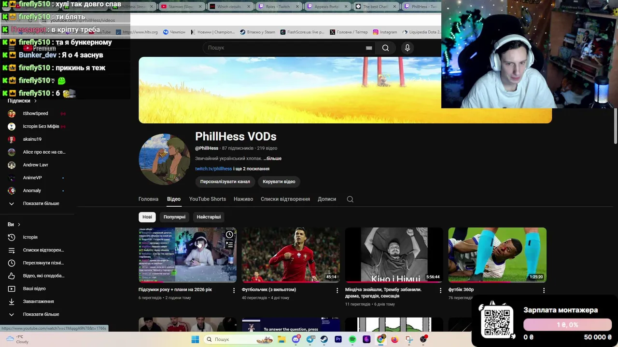This screenshot has height=347, width=618.
Task: Open the Liked videos sidebar entry
Action: click(37, 276)
